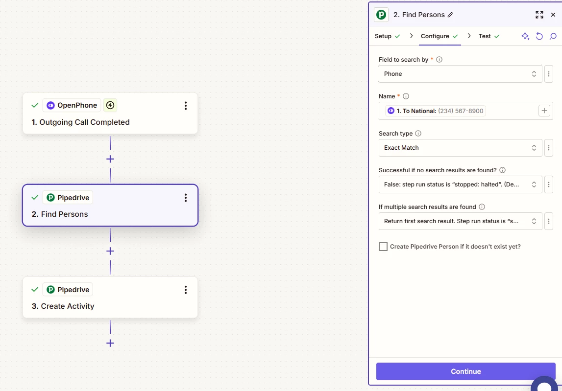The image size is (562, 391).
Task: Open options menu beside Field to search by
Action: click(549, 74)
